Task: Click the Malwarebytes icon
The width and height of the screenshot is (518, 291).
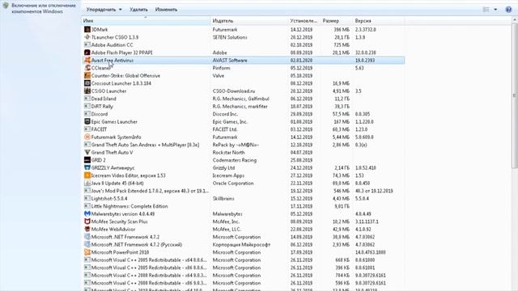Action: pyautogui.click(x=87, y=213)
